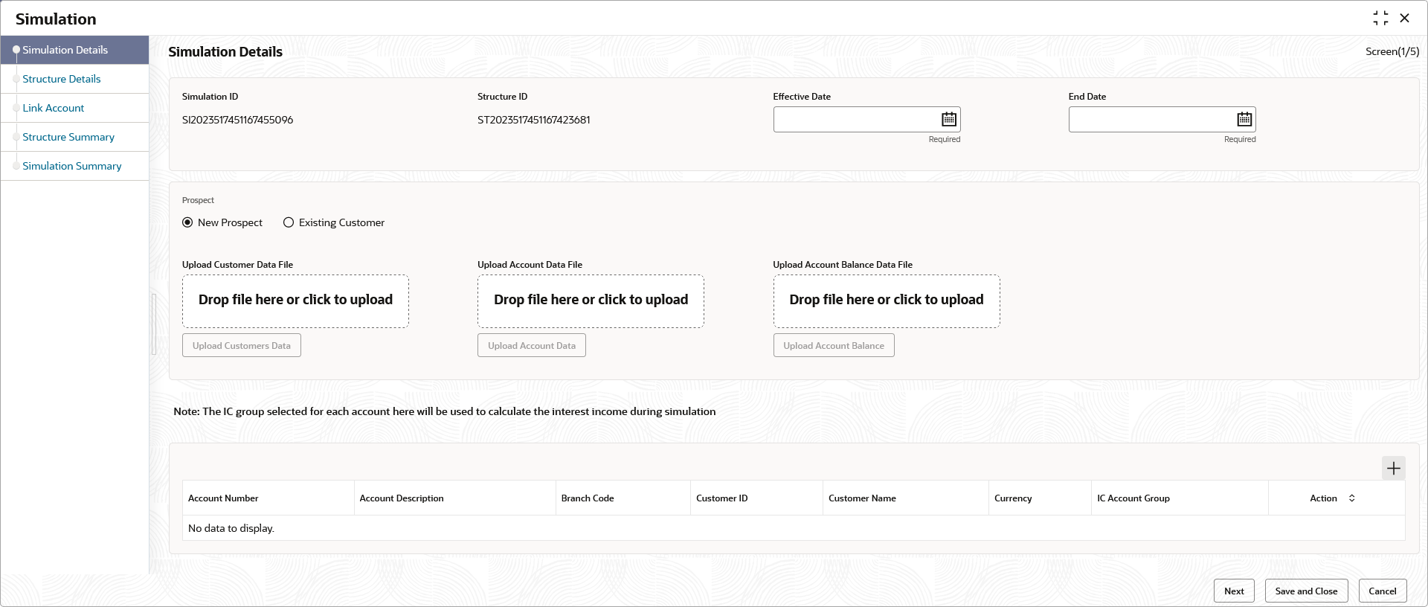Collapse the Simulation dialog using the minimize-screen icon
Image resolution: width=1428 pixels, height=607 pixels.
1380,18
